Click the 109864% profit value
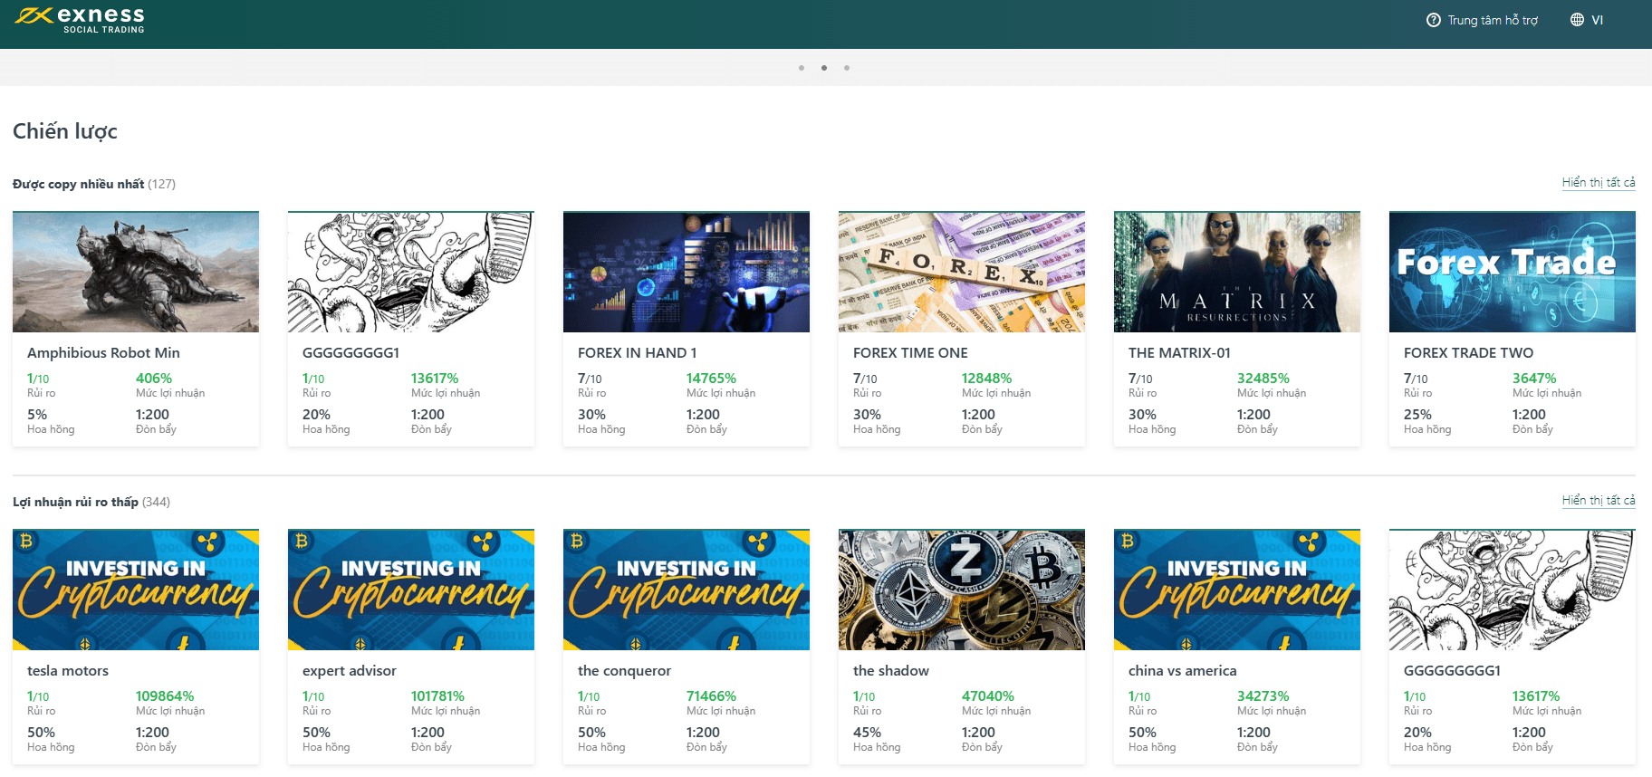 point(165,695)
